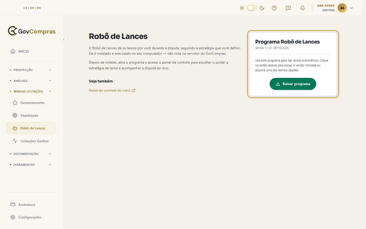
Task: Toggle the light/dark theme switch
Action: pyautogui.click(x=252, y=8)
